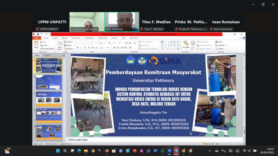Click the PowerPoint Help question mark icon

point(244,38)
